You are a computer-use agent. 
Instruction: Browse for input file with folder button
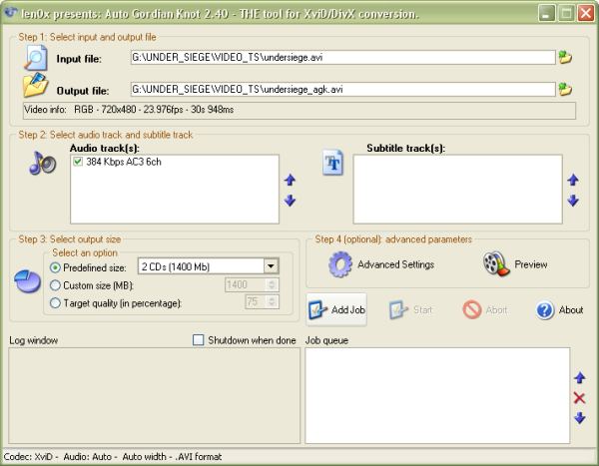[565, 57]
